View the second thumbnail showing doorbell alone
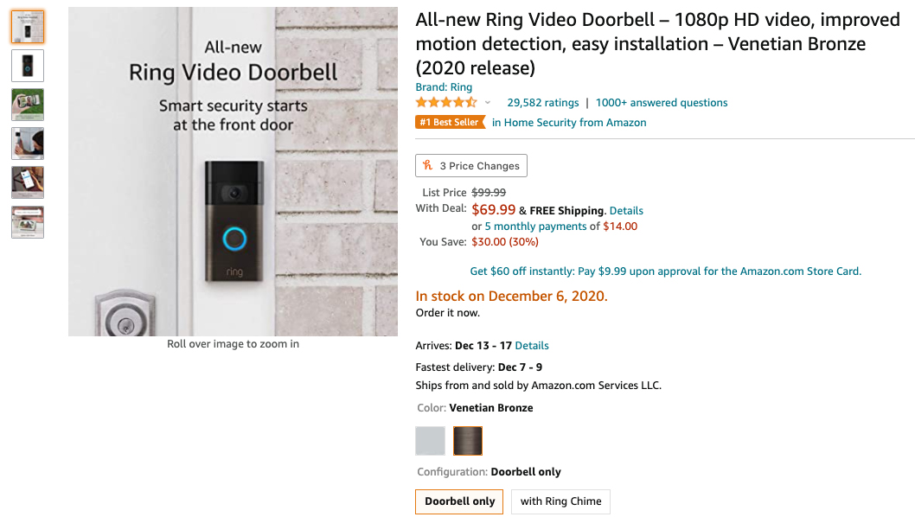The image size is (915, 517). 28,66
